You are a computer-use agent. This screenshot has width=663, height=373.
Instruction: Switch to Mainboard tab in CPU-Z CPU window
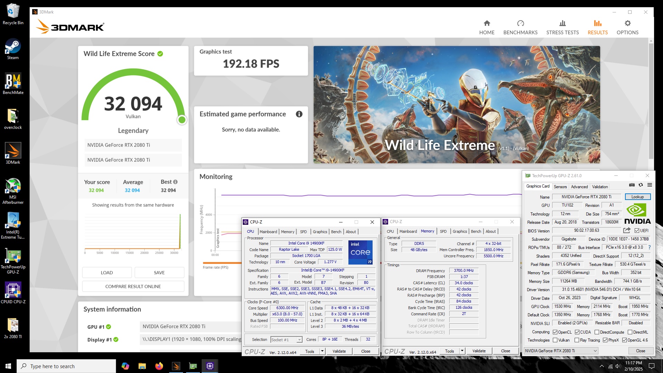(x=268, y=232)
